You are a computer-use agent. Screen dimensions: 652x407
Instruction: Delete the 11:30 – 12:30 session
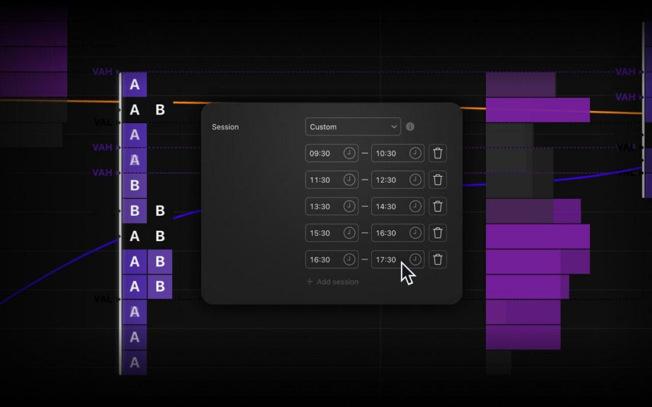438,180
